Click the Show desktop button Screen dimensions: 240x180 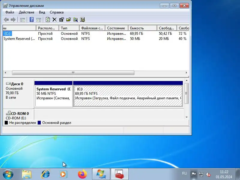pyautogui.click(x=238, y=174)
